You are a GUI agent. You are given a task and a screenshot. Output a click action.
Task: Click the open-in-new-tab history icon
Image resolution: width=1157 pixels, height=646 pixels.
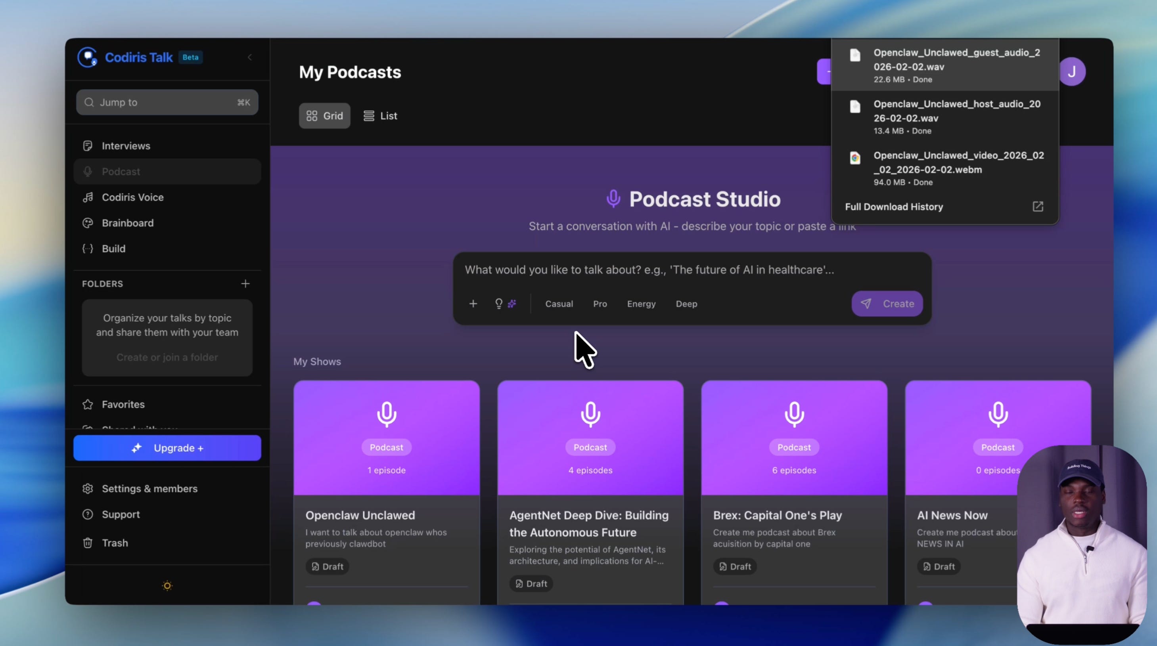(x=1038, y=206)
